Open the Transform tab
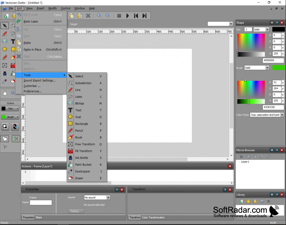This screenshot has height=225, width=286. click(135, 217)
